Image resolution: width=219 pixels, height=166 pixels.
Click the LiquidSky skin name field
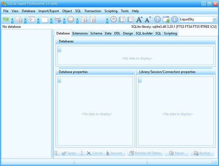[x=196, y=19]
